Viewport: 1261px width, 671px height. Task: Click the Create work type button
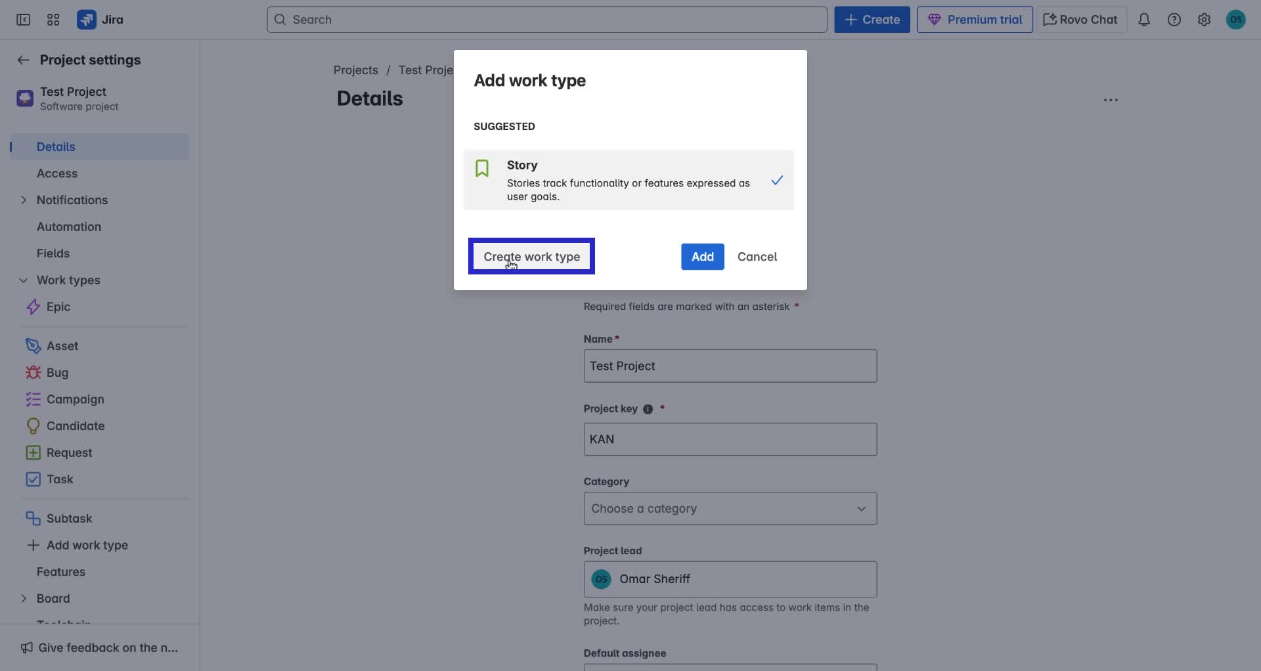531,257
